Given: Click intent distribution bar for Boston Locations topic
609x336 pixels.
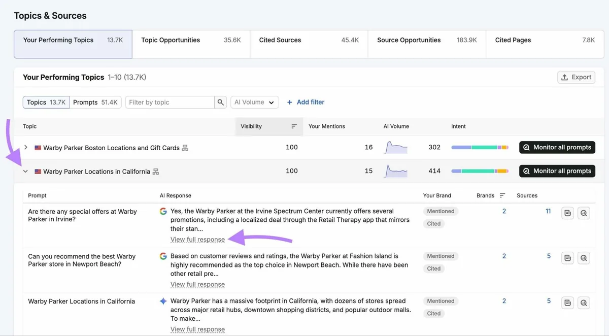Looking at the screenshot, I should [480, 147].
